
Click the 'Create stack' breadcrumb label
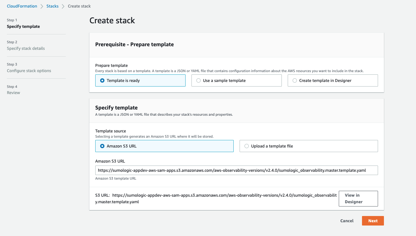tap(79, 6)
